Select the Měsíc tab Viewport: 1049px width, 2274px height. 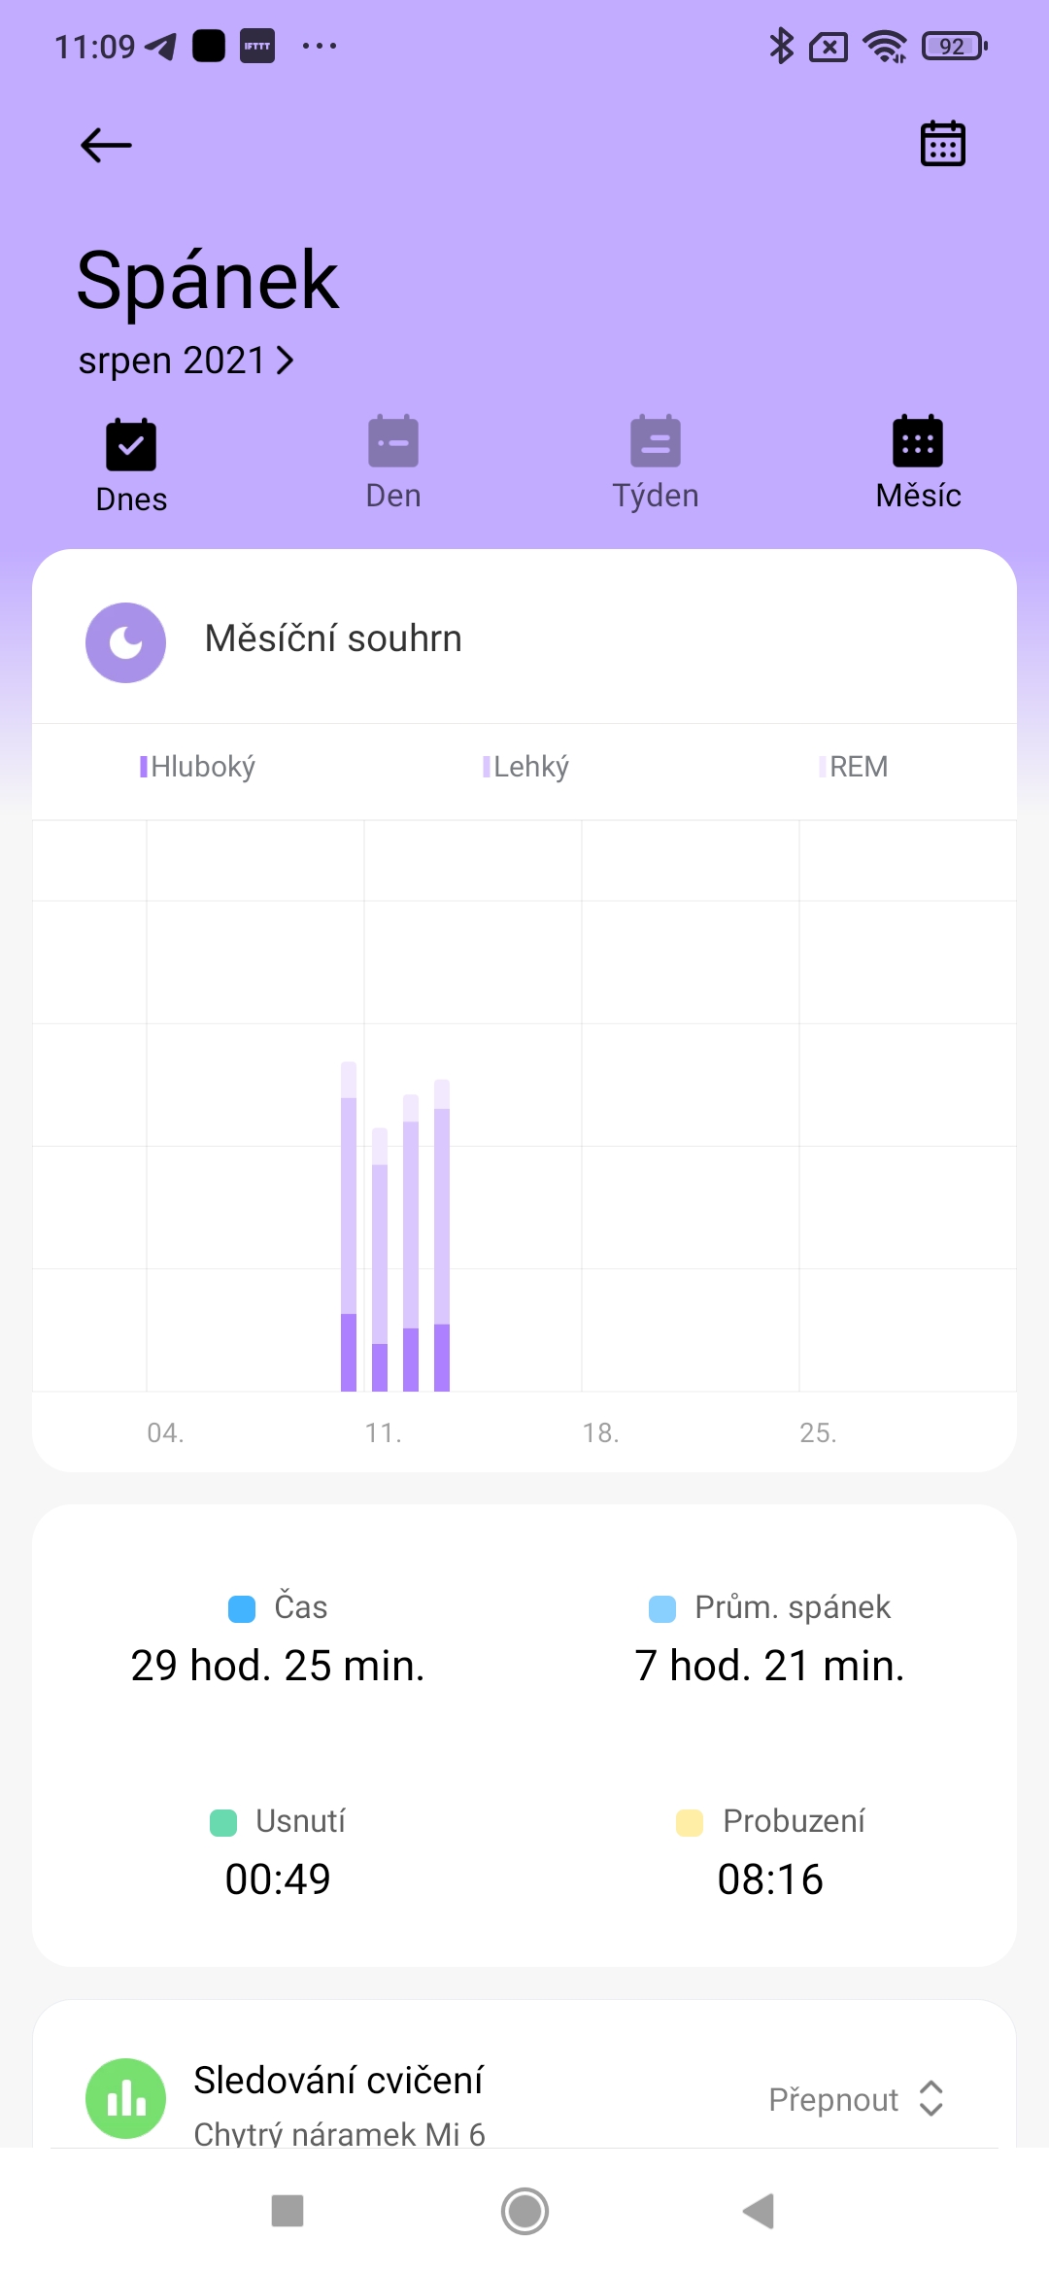click(918, 464)
